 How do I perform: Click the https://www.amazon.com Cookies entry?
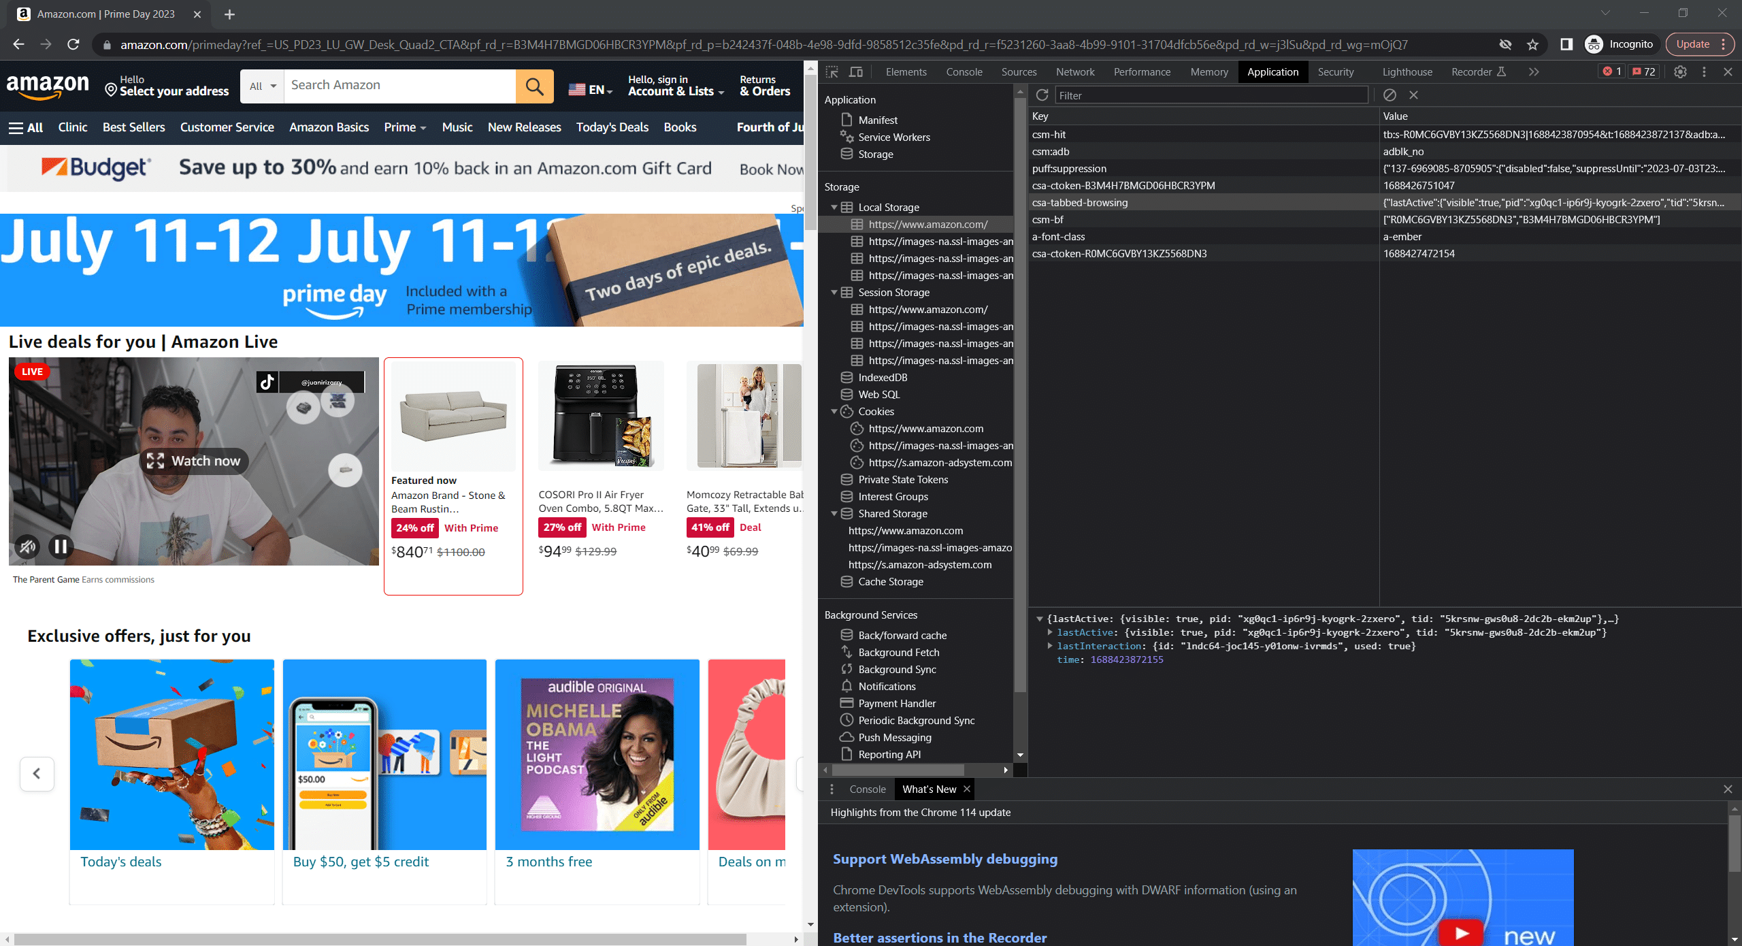pos(923,429)
